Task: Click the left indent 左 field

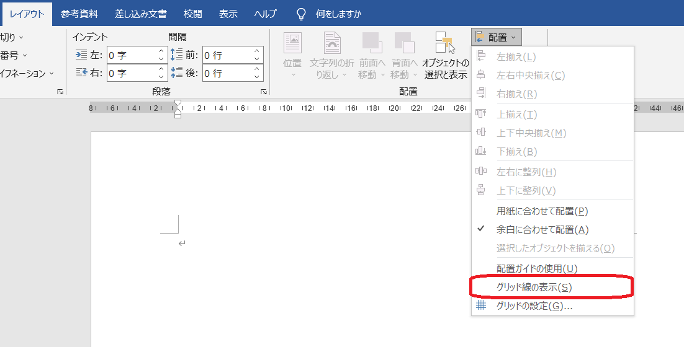Action: coord(137,55)
